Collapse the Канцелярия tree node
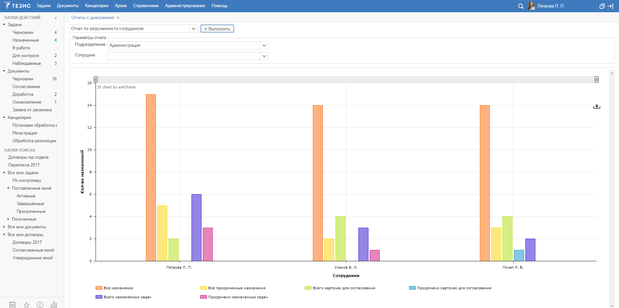Image resolution: width=619 pixels, height=308 pixels. [4, 117]
